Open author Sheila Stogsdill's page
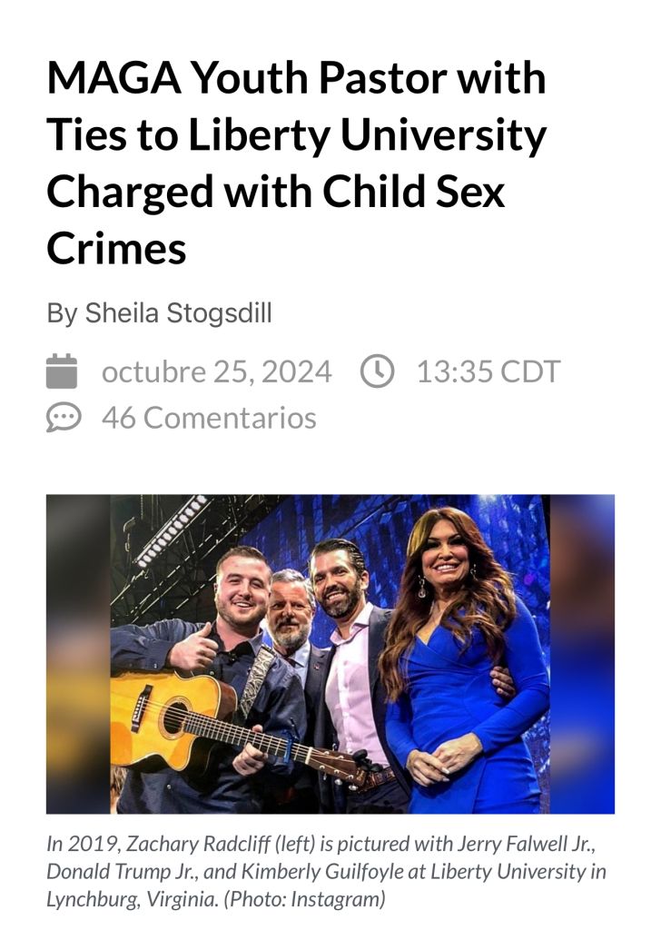This screenshot has height=930, width=661. coord(179,312)
